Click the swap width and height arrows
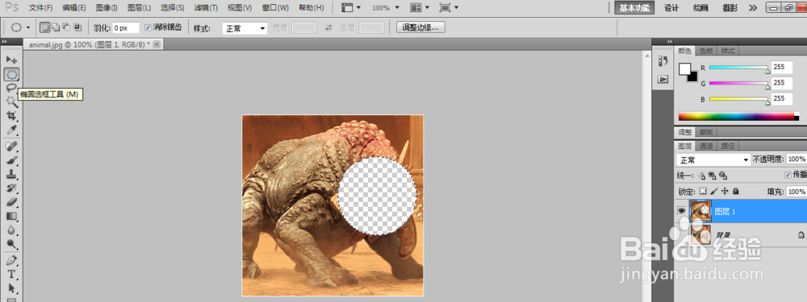807x302 pixels. tap(328, 27)
